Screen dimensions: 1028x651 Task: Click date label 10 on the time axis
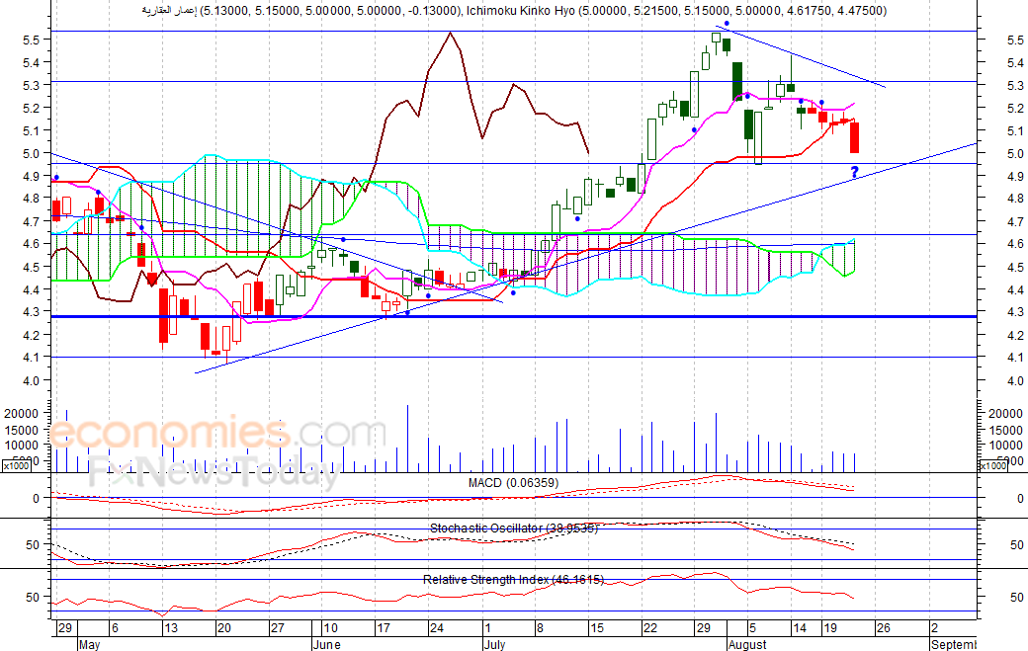click(330, 628)
